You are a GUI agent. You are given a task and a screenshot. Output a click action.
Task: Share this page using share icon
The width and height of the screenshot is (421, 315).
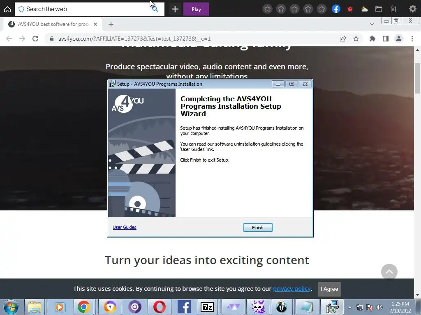click(x=343, y=39)
